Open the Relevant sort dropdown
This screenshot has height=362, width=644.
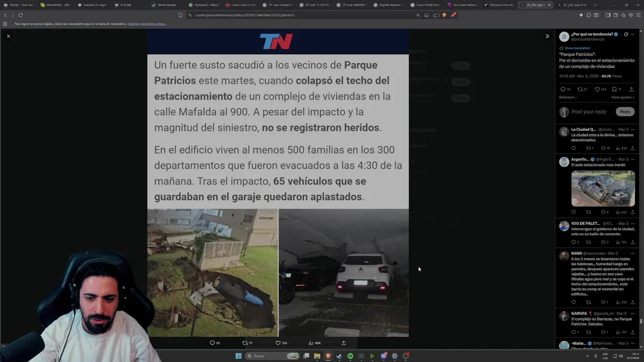[x=568, y=98]
